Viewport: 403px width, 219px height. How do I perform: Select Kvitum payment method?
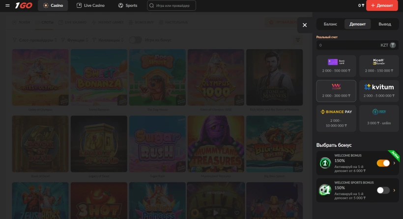click(x=378, y=90)
